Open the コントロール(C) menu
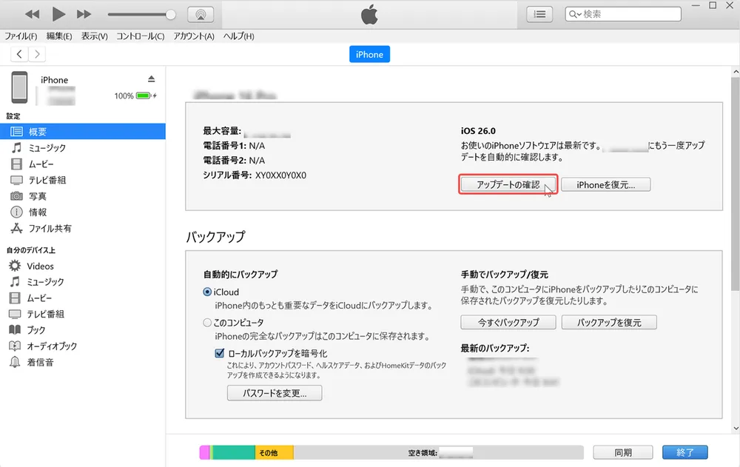 [140, 36]
